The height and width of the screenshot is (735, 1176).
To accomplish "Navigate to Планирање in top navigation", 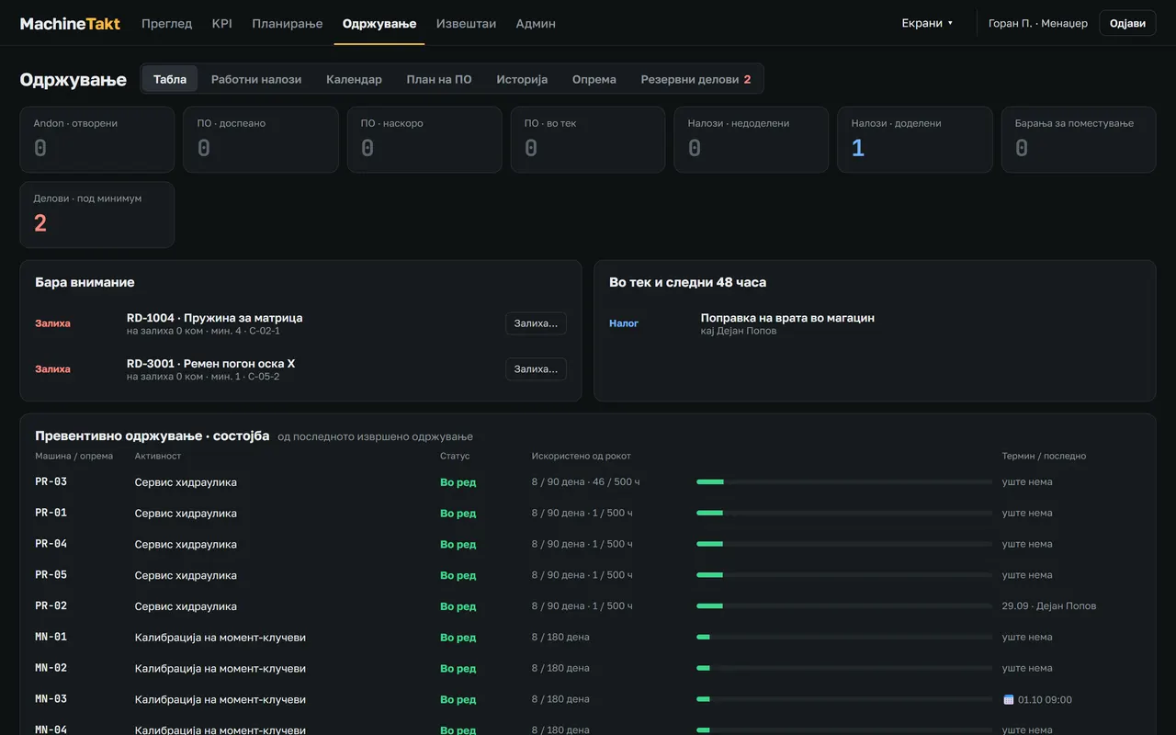I will [x=288, y=24].
